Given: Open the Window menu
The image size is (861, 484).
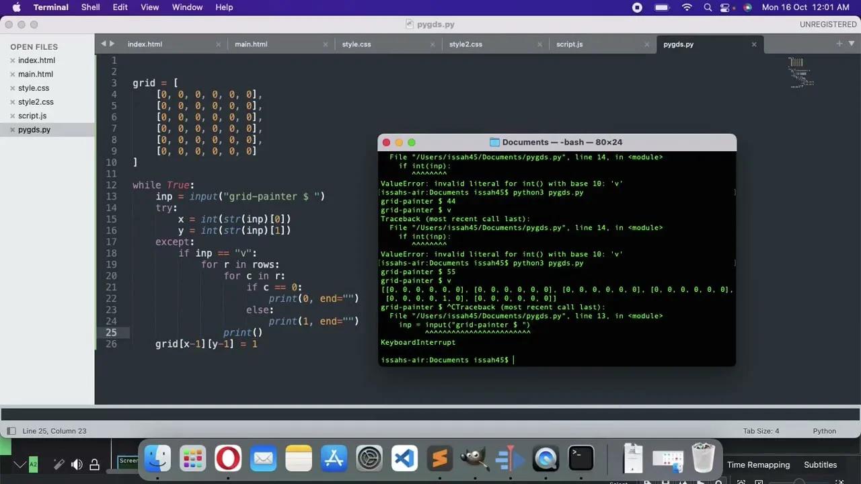Looking at the screenshot, I should [188, 7].
